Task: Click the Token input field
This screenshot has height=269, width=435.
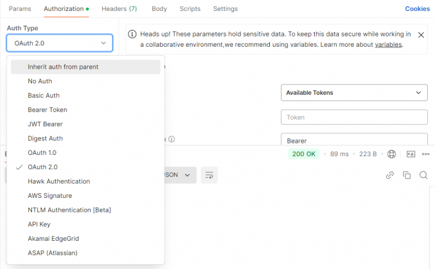Action: (x=354, y=117)
